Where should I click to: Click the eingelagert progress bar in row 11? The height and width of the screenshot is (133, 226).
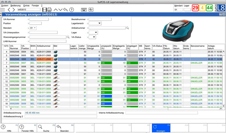coord(132,78)
